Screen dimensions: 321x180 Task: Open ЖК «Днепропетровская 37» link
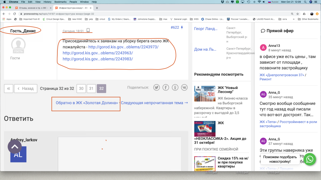coord(282,75)
